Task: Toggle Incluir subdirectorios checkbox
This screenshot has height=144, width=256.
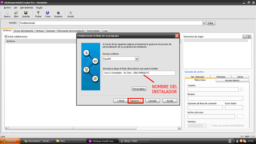Action: click(6, 36)
